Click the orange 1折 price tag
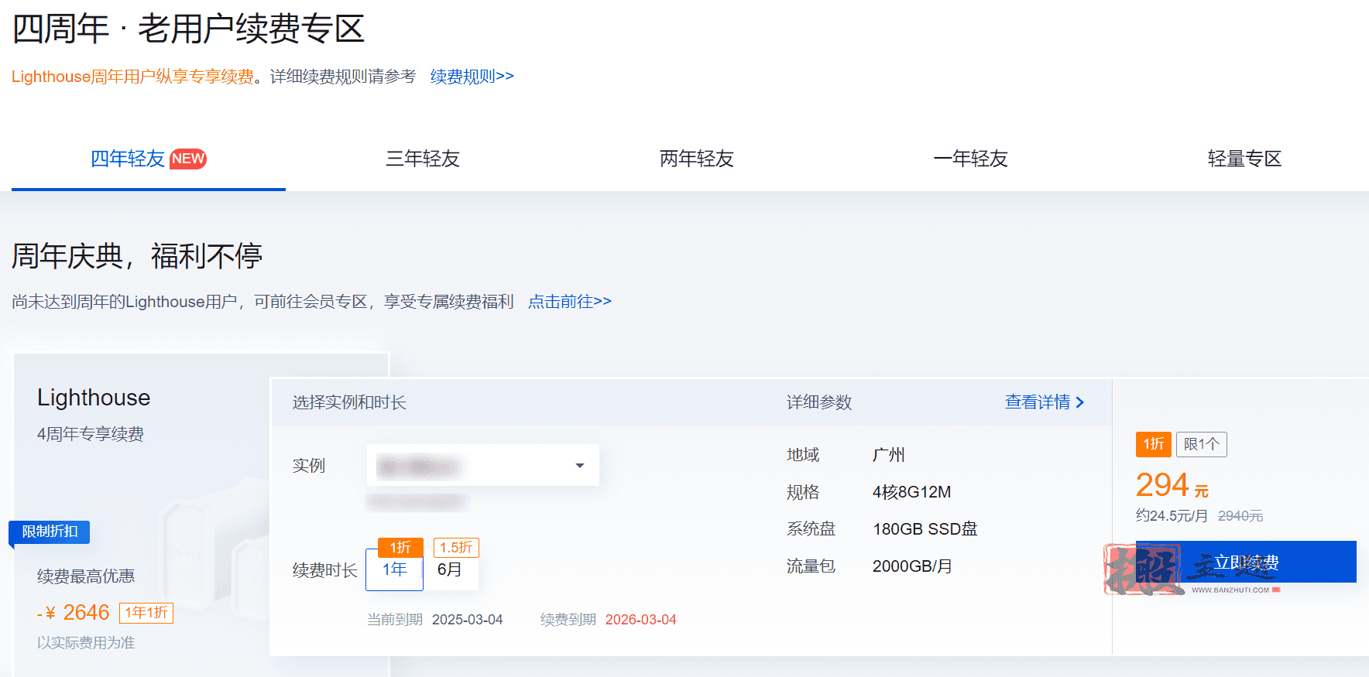 (x=1154, y=444)
